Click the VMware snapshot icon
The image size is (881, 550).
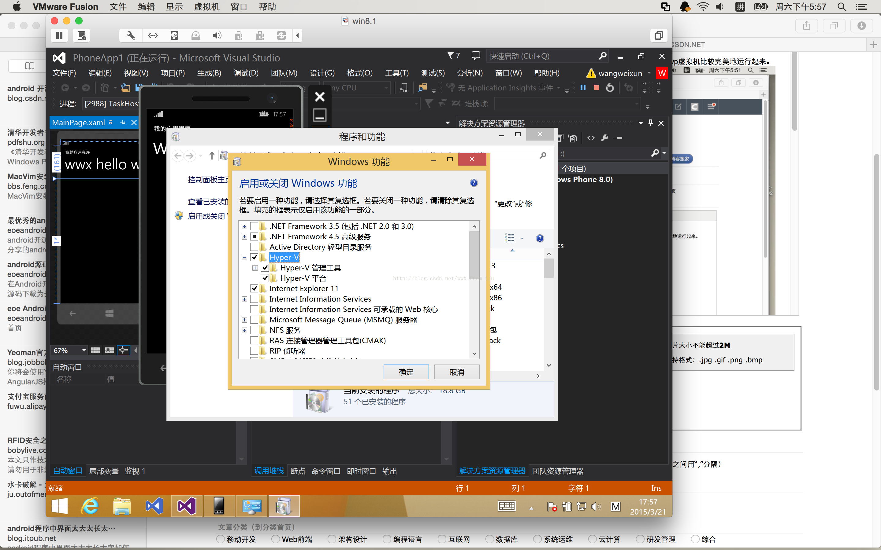coord(82,35)
